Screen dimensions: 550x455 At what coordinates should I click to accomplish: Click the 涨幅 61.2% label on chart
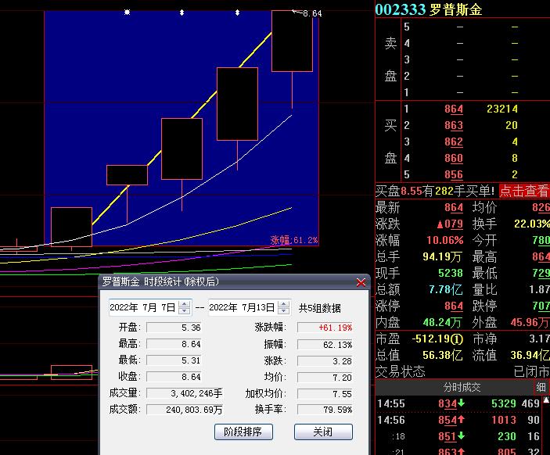pyautogui.click(x=294, y=240)
